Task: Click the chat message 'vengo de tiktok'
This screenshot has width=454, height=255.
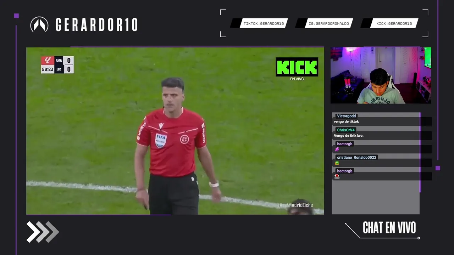Action: (346, 122)
